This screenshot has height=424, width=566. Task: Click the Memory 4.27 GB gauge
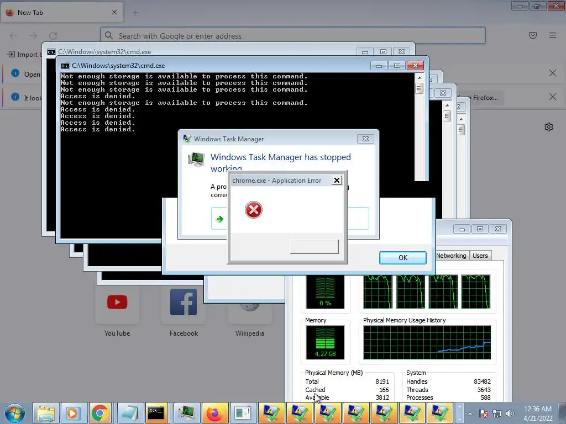click(x=325, y=342)
